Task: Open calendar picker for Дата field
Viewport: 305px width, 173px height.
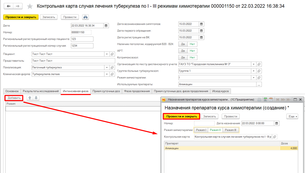Action: [x=106, y=26]
